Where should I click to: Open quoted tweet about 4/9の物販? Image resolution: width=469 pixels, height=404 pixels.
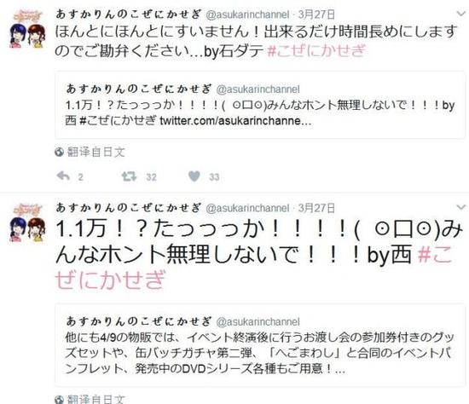click(x=260, y=345)
